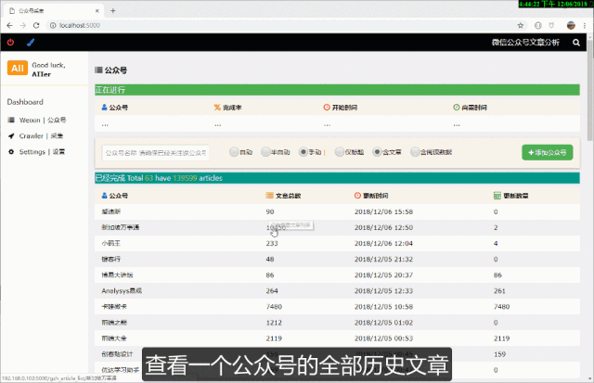
Task: Click the green 添加公众号 button
Action: pyautogui.click(x=547, y=152)
